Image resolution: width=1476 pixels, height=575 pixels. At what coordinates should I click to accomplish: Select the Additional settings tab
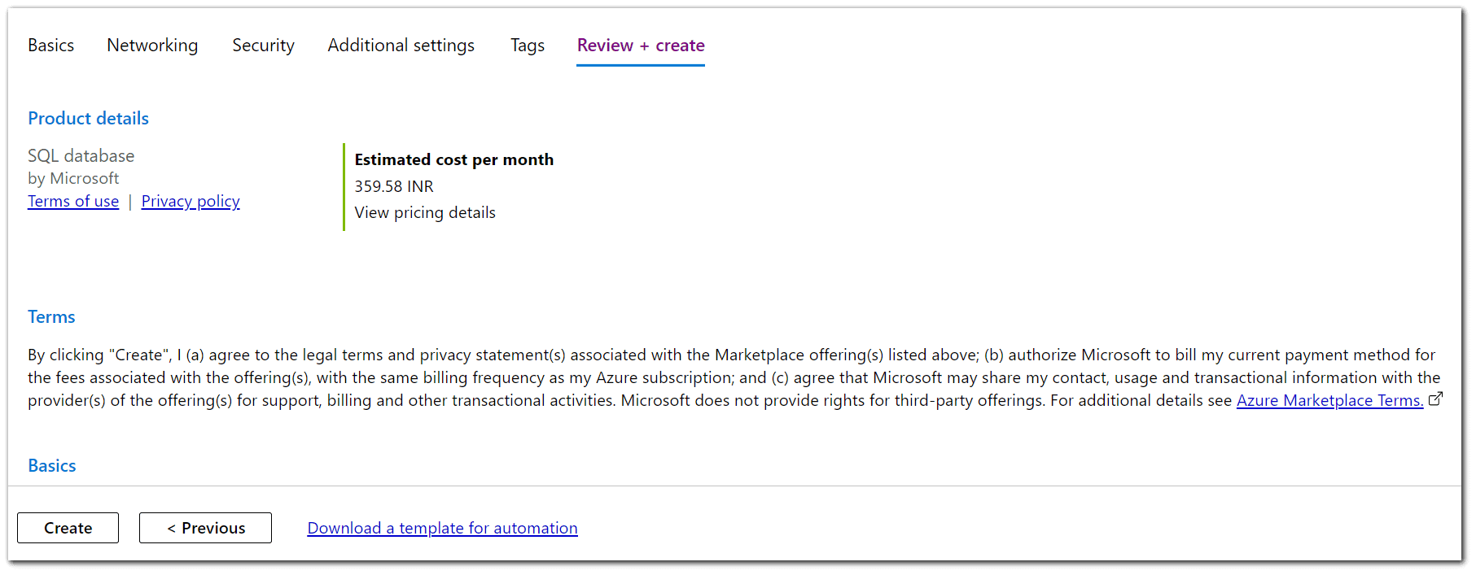[x=401, y=46]
